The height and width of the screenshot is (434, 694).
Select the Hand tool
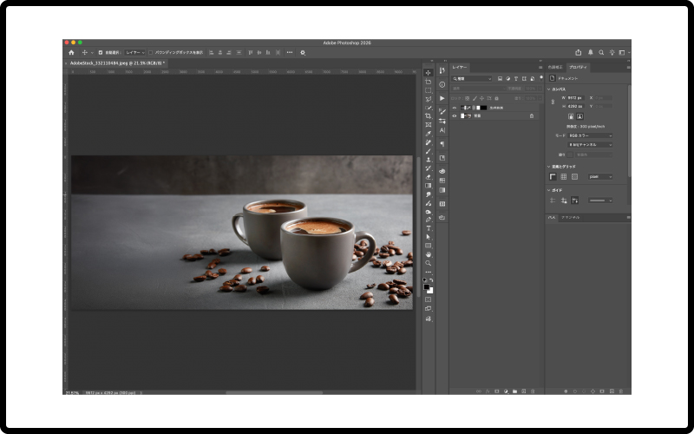coord(429,254)
